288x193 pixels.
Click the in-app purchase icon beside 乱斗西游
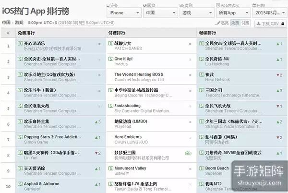[x=202, y=137]
